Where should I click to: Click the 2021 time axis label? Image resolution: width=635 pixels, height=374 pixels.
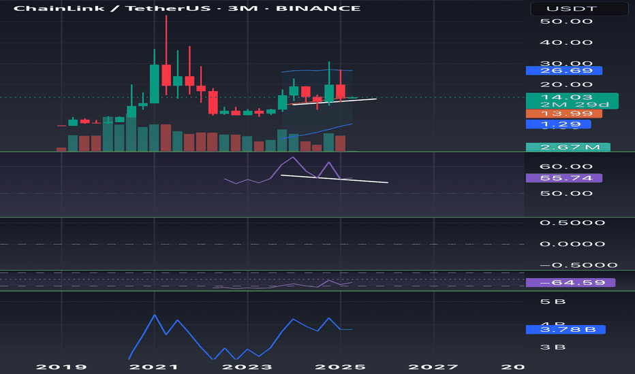[154, 367]
